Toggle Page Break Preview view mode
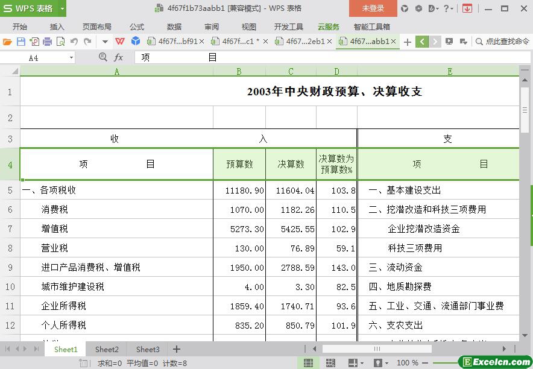The height and width of the screenshot is (369, 533). [x=330, y=363]
